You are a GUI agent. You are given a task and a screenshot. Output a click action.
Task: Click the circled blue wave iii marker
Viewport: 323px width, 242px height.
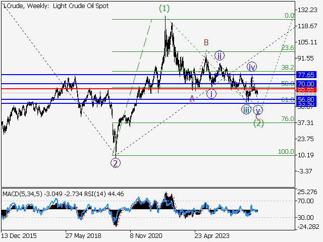246,109
